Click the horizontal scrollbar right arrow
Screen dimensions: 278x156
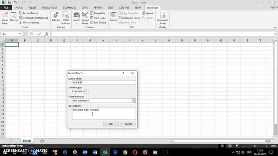tap(272, 141)
